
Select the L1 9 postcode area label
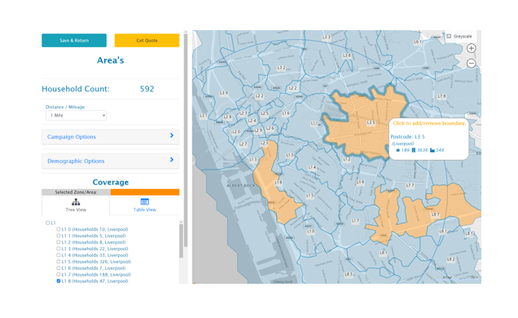[x=360, y=182]
